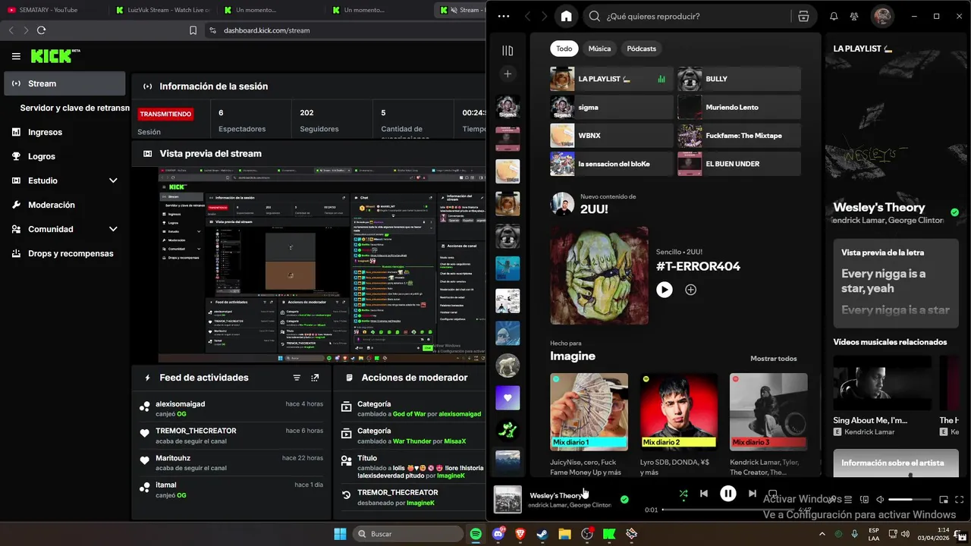The width and height of the screenshot is (971, 546).
Task: Adjust the Spotify volume slider
Action: click(x=910, y=500)
